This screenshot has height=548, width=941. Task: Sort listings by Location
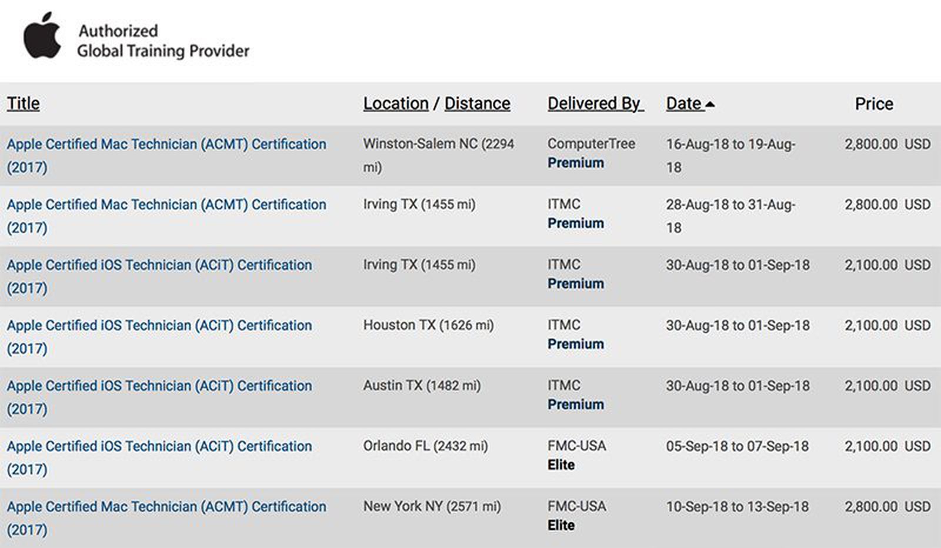pyautogui.click(x=396, y=103)
